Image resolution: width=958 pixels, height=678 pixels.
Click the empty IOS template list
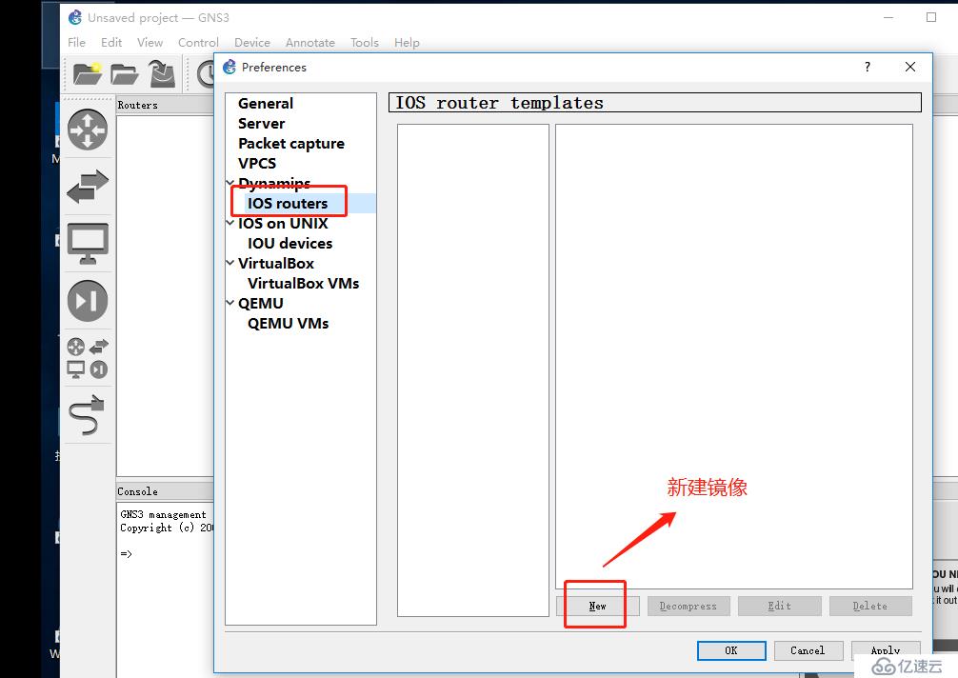[x=473, y=370]
